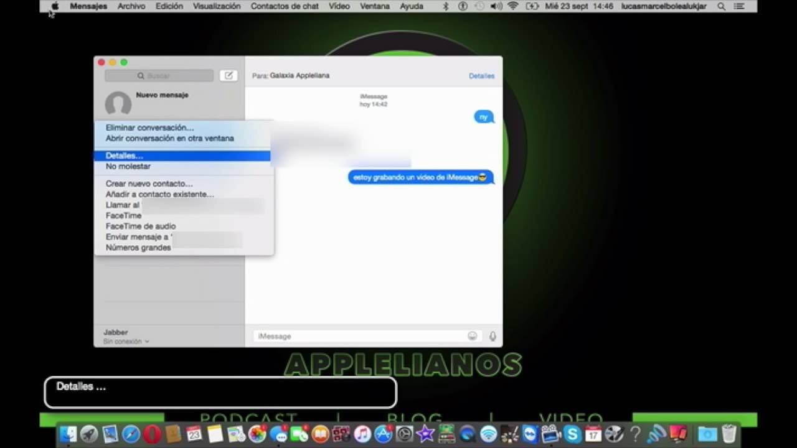This screenshot has width=797, height=448.
Task: Open iTunes music icon in Dock
Action: 362,434
